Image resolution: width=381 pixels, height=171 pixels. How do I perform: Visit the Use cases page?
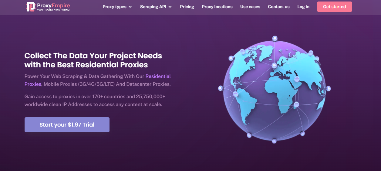click(250, 7)
